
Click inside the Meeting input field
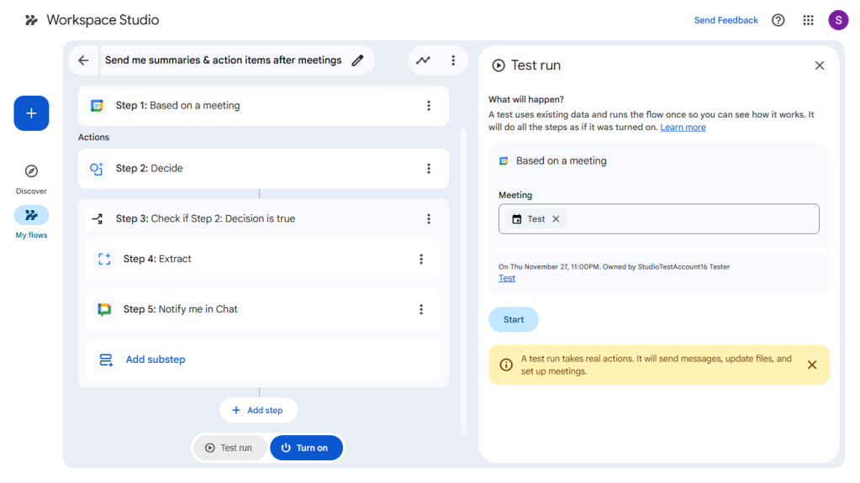[x=659, y=219]
